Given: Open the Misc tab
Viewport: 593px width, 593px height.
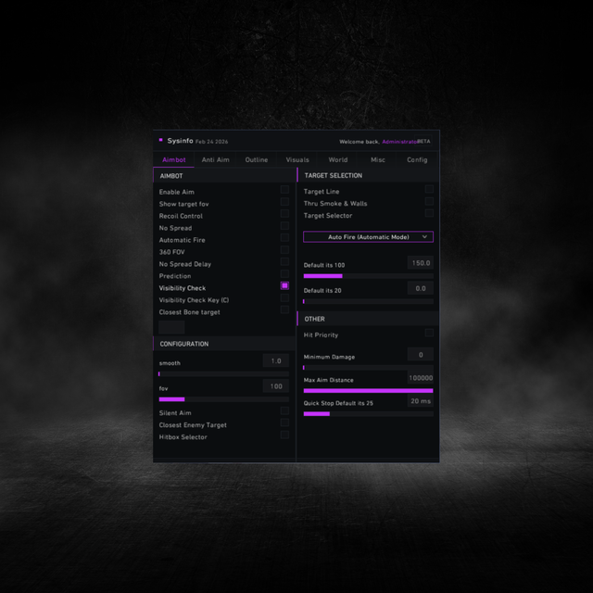Looking at the screenshot, I should [378, 159].
